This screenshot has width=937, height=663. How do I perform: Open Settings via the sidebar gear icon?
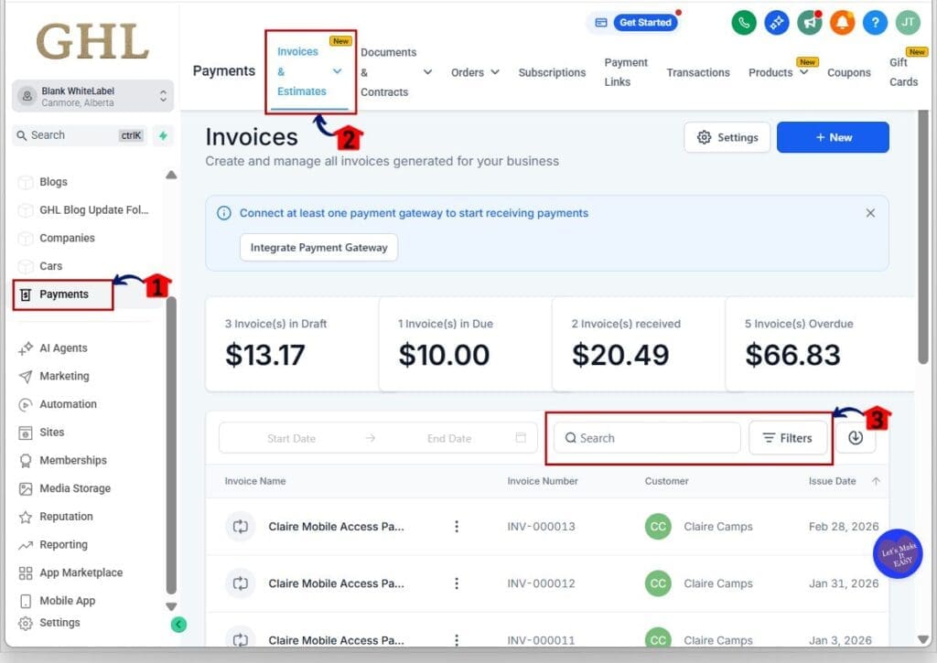pyautogui.click(x=59, y=623)
